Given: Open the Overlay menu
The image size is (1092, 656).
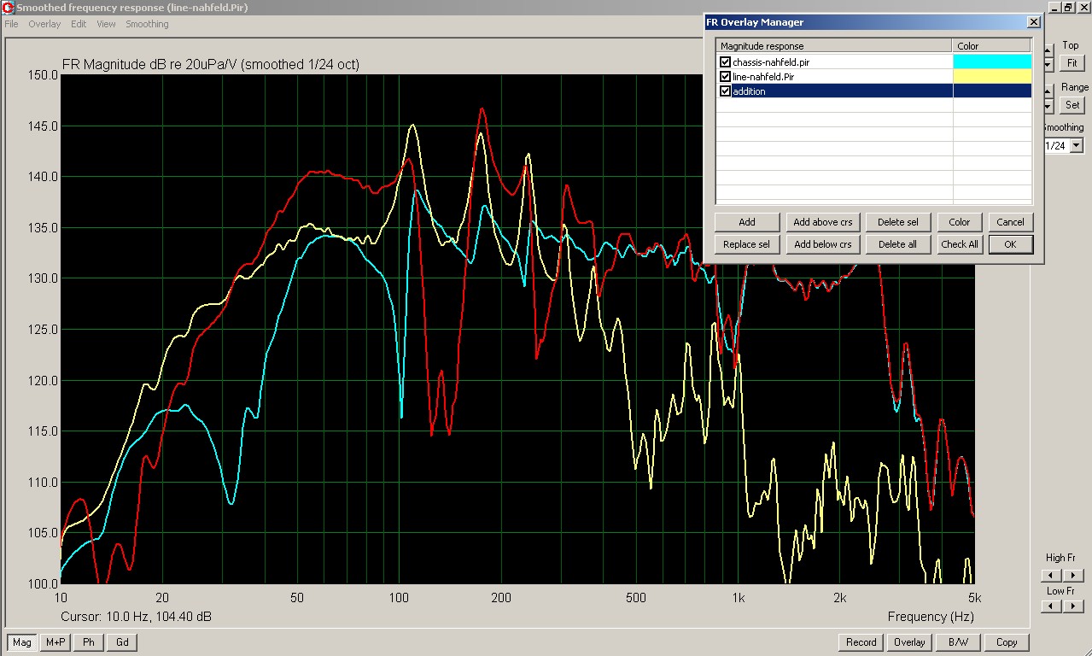Looking at the screenshot, I should (44, 24).
